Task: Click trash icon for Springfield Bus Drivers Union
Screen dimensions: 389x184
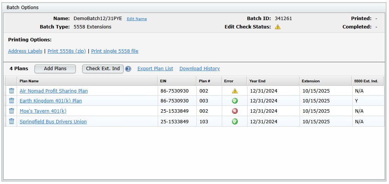Action: coord(11,121)
